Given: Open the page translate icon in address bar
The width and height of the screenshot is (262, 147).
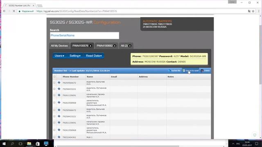Looking at the screenshot, I should tap(249, 11).
